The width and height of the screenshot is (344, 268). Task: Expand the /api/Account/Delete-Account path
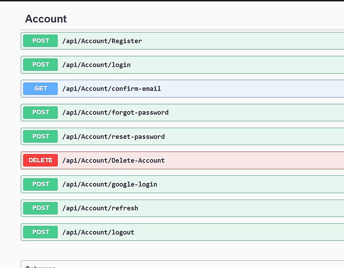tap(113, 161)
